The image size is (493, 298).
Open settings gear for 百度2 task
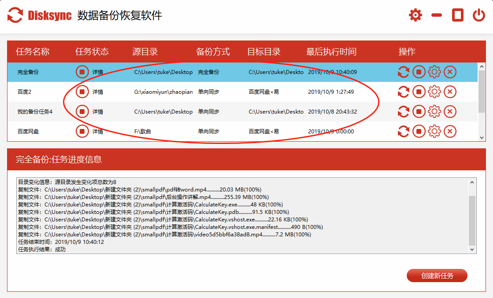(x=434, y=92)
